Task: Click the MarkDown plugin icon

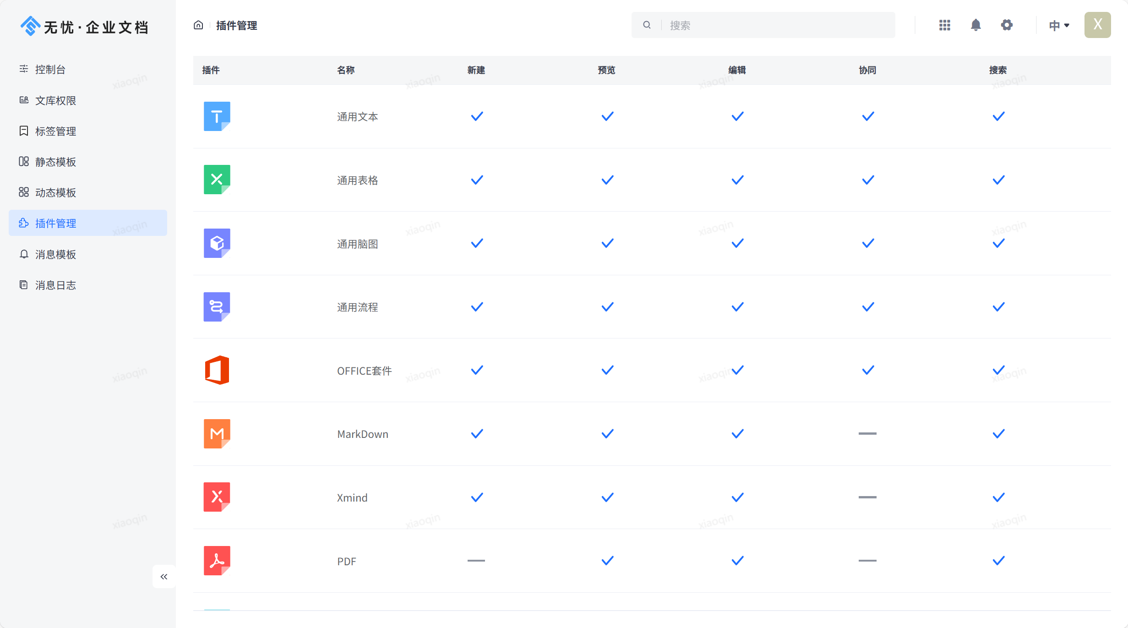Action: [x=217, y=434]
